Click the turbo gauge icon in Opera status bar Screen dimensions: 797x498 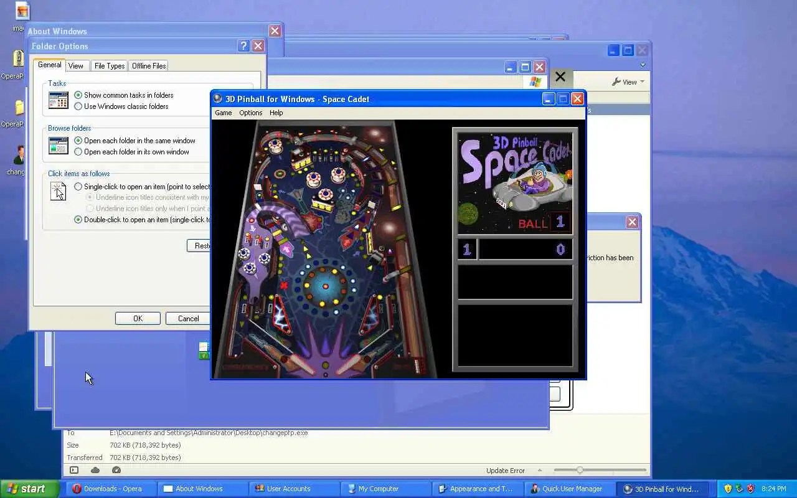(116, 470)
